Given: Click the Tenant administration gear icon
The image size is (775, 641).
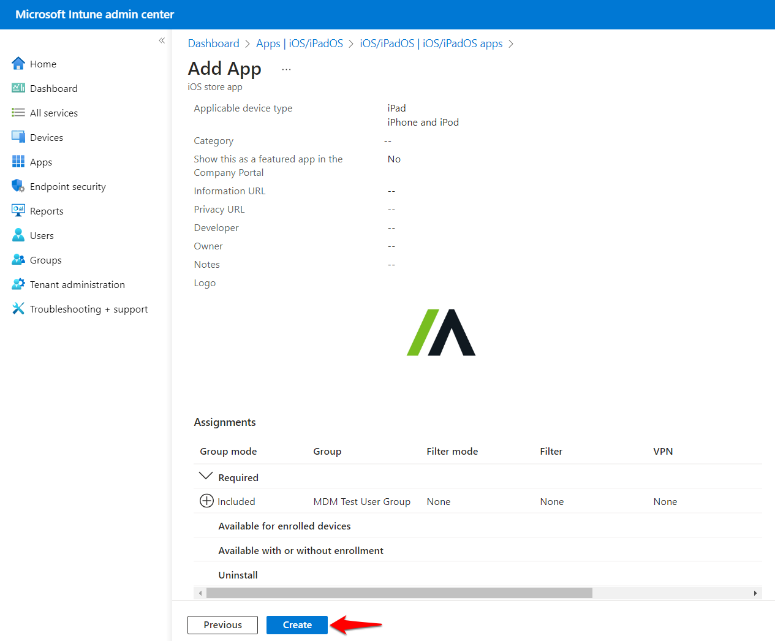Looking at the screenshot, I should tap(18, 284).
